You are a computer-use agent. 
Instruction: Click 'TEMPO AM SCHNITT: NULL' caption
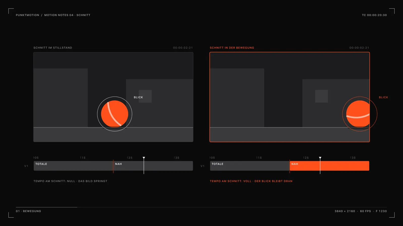click(x=54, y=181)
